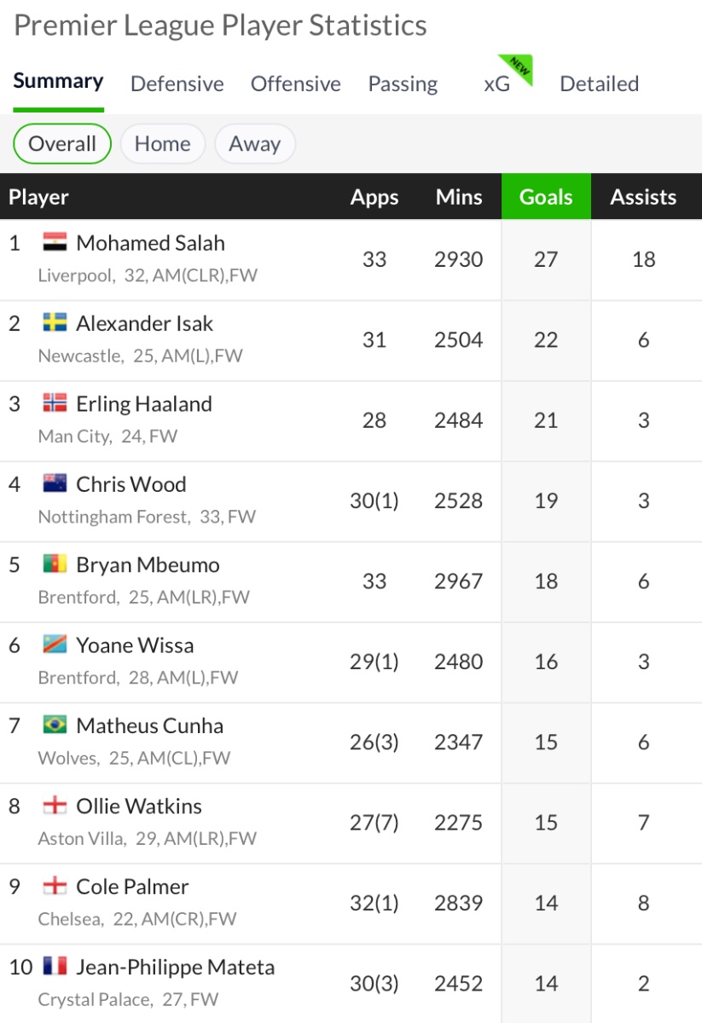Switch to the Away filter
The width and height of the screenshot is (702, 1023).
tap(254, 143)
